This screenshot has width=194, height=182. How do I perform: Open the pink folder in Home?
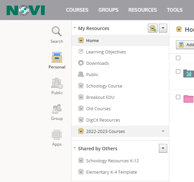pyautogui.click(x=188, y=99)
